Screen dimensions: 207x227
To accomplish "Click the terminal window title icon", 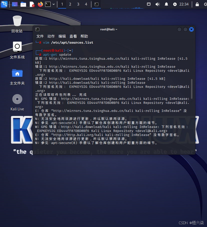I will pos(37,29).
